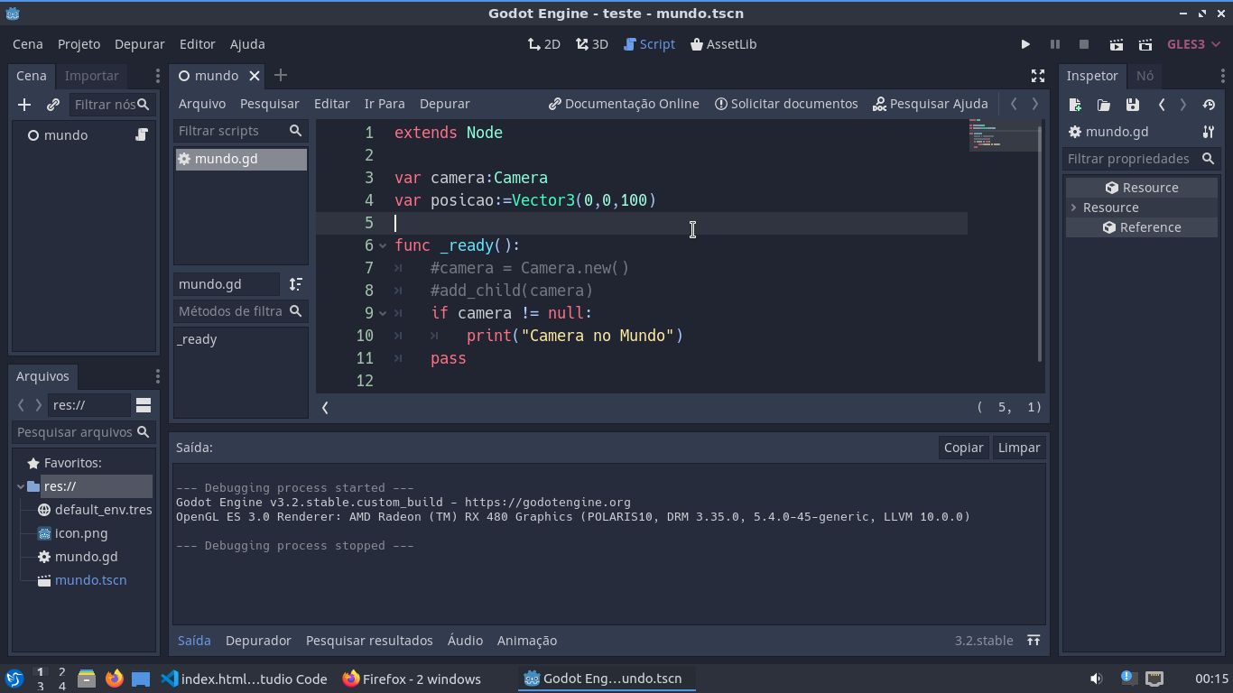The width and height of the screenshot is (1233, 693).
Task: Open Depurar menu in script editor
Action: click(x=445, y=104)
